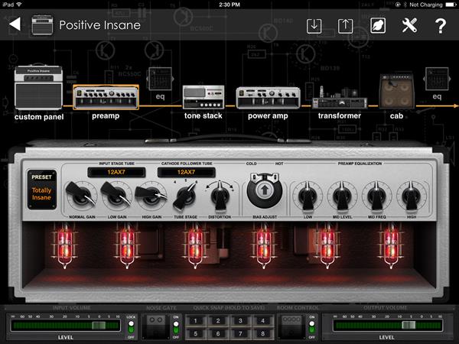This screenshot has width=459, height=344.
Task: Click the Wi-Fi status icon
Action: (19, 5)
